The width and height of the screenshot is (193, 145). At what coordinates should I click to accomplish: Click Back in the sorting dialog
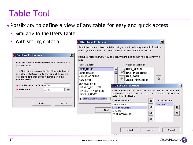click(130, 130)
